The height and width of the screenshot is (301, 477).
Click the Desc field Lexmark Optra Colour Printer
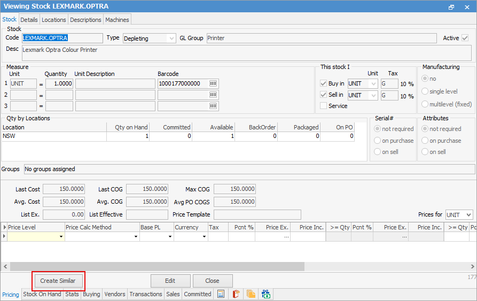coord(247,52)
